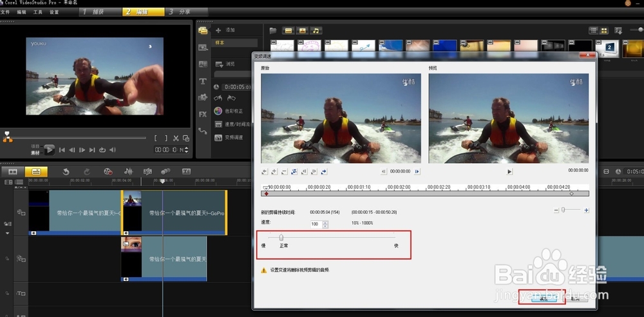
Task: Open the AB instant project icon
Action: pos(203,64)
